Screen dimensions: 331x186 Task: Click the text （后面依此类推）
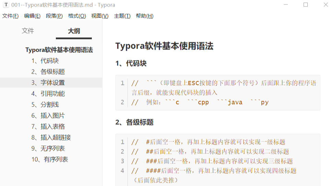pos(155,180)
